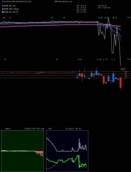Click the white DOW MT legend swatch

click(3, 9)
